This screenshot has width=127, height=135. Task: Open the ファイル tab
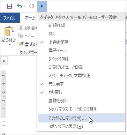pyautogui.click(x=10, y=18)
